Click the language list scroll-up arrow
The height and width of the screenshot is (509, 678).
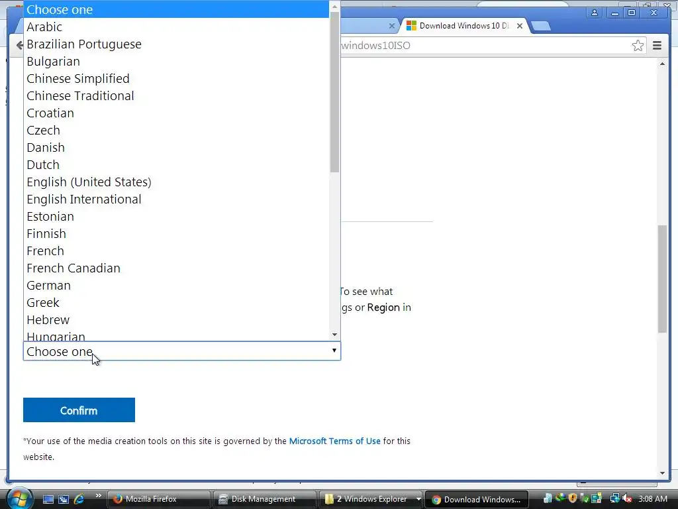334,6
